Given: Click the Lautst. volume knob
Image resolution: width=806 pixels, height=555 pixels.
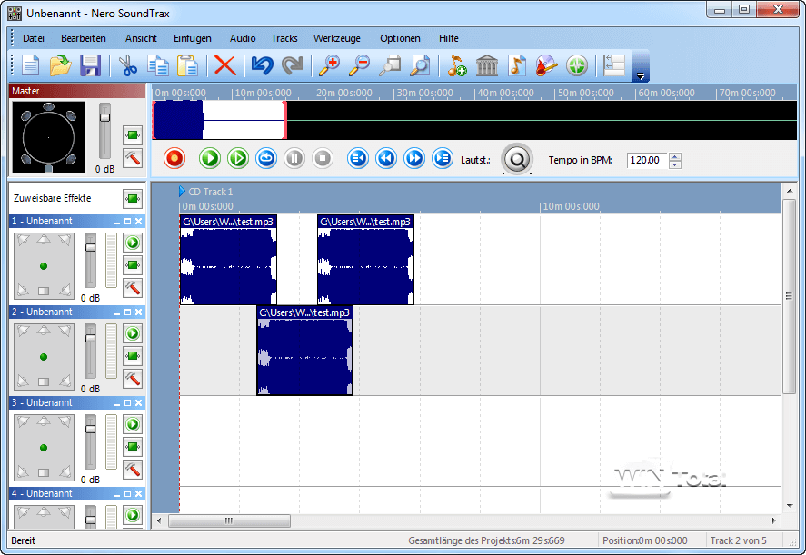Looking at the screenshot, I should (517, 160).
